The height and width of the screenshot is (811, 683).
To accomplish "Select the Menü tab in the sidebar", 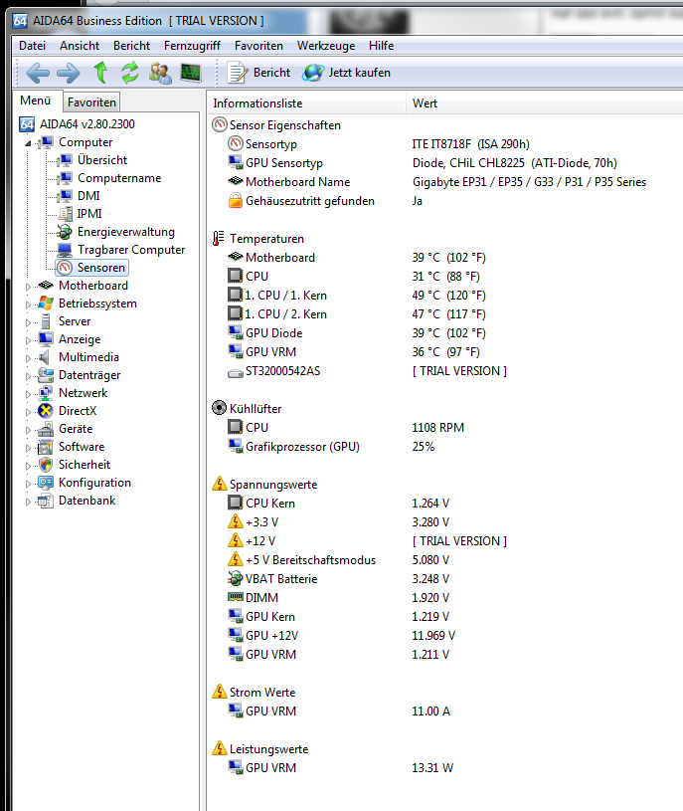I will click(36, 101).
